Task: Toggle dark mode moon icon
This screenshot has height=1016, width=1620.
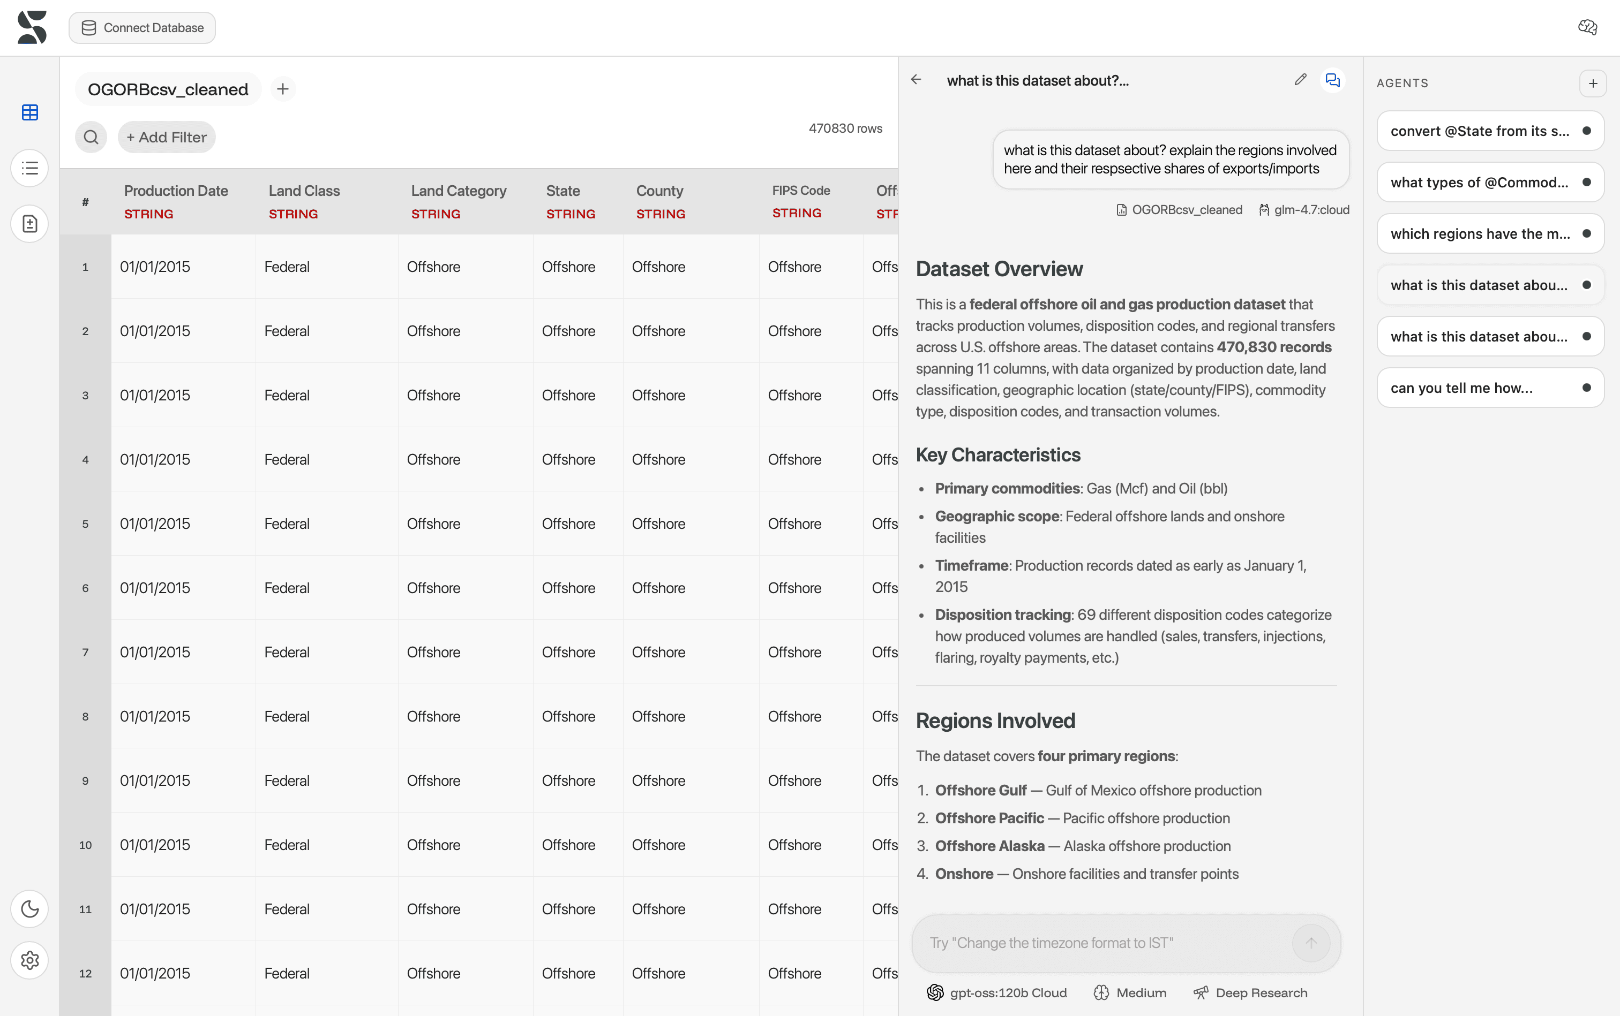Action: (29, 908)
